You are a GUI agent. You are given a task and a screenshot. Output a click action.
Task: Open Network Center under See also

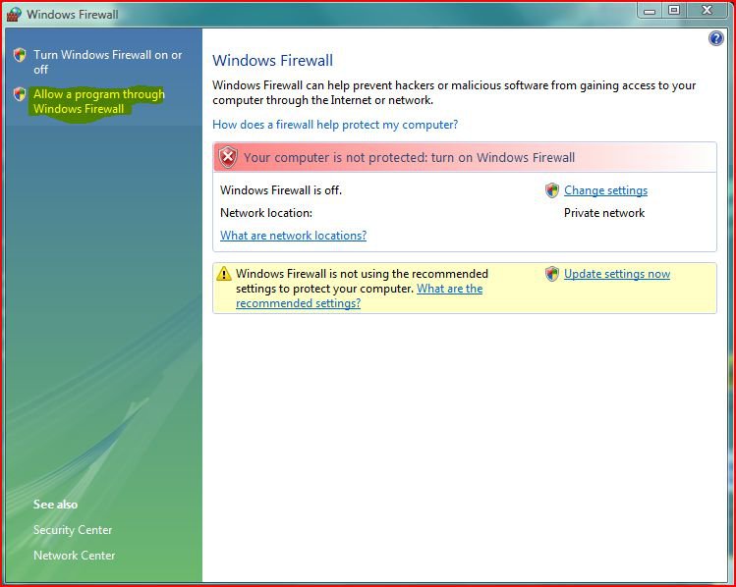(74, 556)
